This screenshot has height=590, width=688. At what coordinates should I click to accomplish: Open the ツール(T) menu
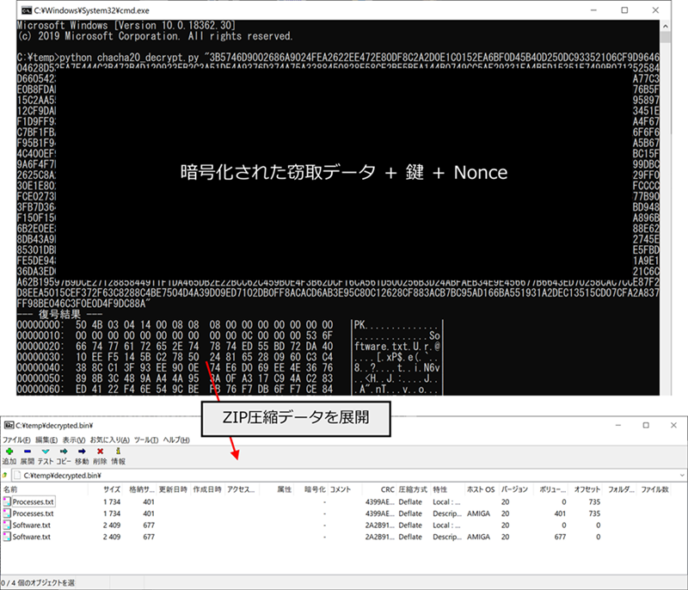(x=146, y=440)
